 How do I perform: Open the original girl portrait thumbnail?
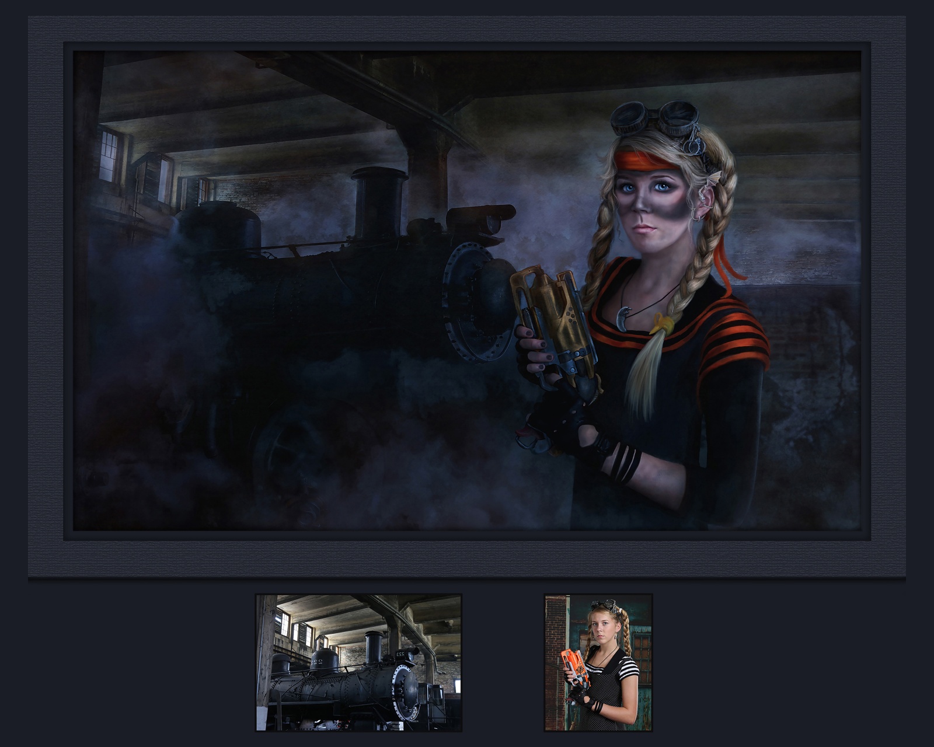coord(598,662)
